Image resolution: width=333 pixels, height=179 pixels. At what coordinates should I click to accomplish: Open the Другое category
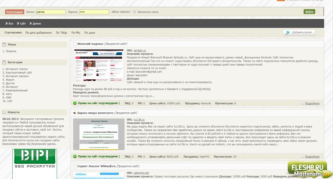[x=10, y=83]
